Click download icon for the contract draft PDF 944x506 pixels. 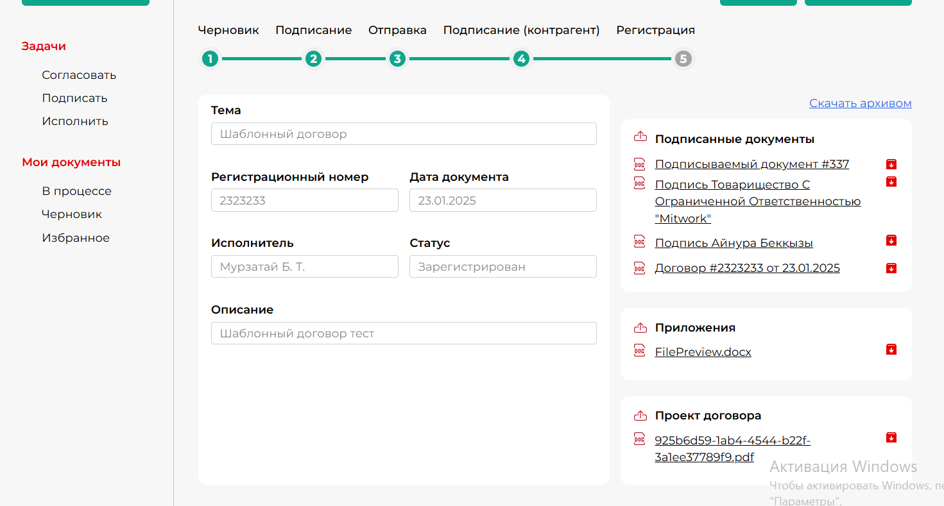(x=891, y=438)
